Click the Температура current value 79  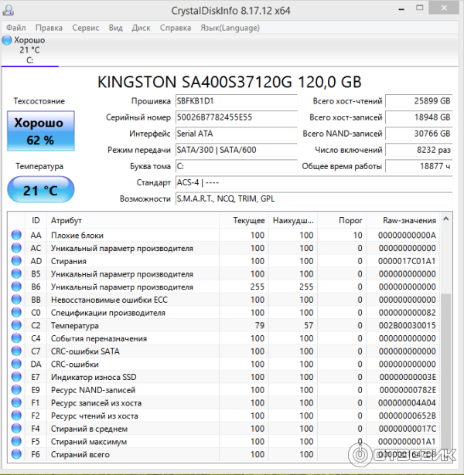coord(260,325)
